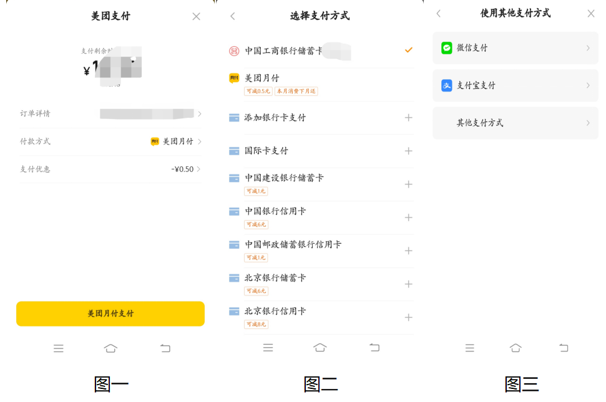This screenshot has height=402, width=606.
Task: Tap plus sign for 国际卡支付
Action: click(409, 151)
